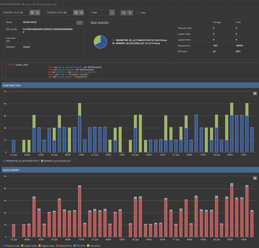This screenshot has height=248, width=259.
Task: Navigate to Query waits breadcrumb
Action: click(x=30, y=4)
